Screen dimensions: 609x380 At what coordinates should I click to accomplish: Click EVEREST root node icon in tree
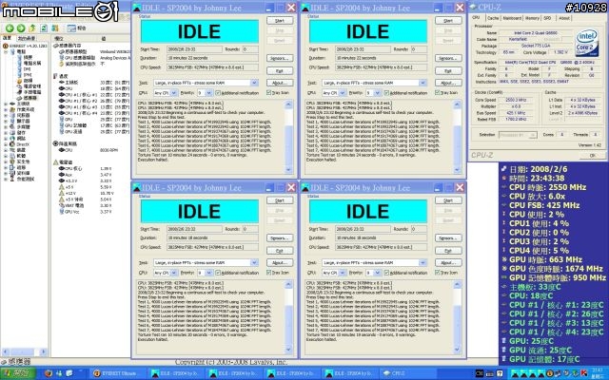pos(6,46)
